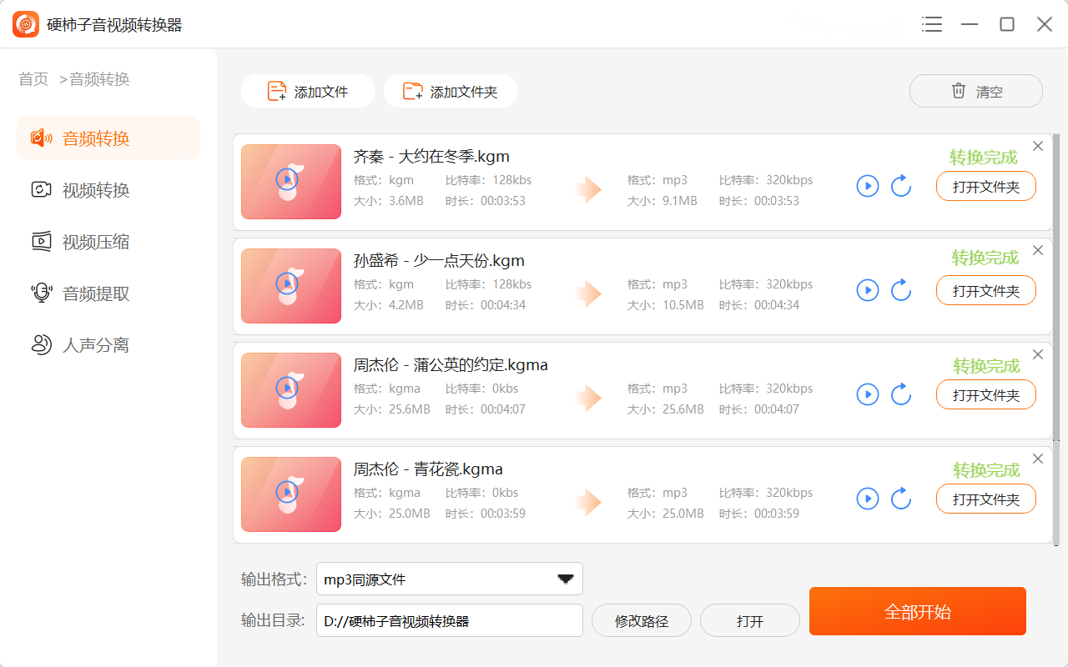Play converted 蒲公英的约定 output file
The height and width of the screenshot is (667, 1068).
tap(868, 394)
